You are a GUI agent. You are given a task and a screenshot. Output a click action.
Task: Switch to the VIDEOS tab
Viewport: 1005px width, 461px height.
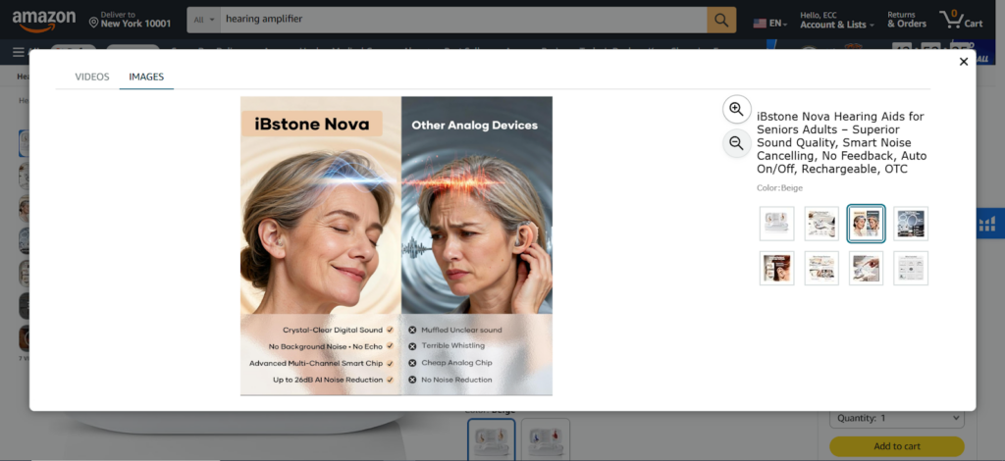point(92,77)
